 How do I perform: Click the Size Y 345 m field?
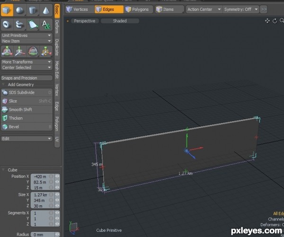tap(43, 201)
